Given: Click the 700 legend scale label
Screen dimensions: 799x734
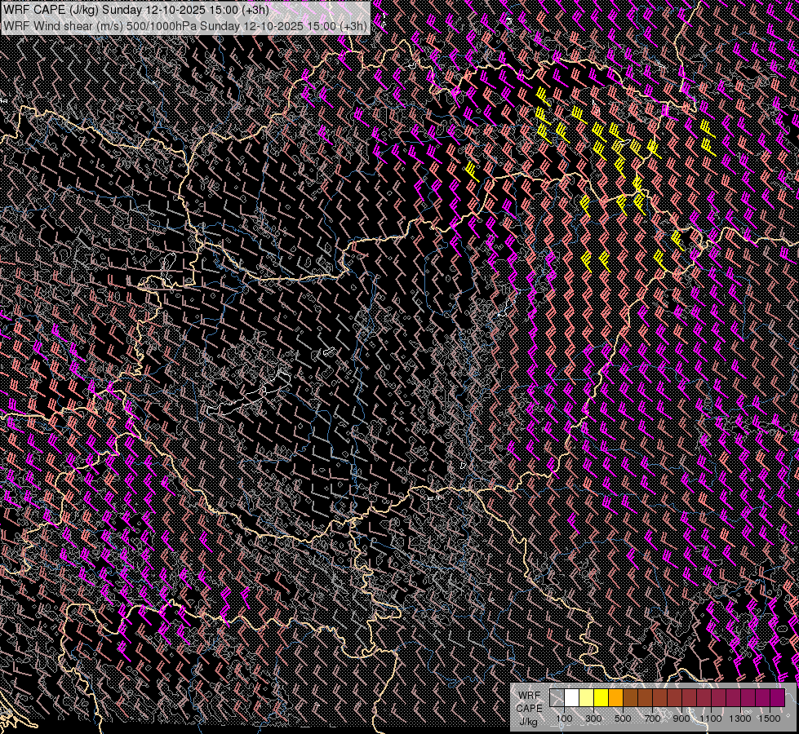Looking at the screenshot, I should point(652,719).
